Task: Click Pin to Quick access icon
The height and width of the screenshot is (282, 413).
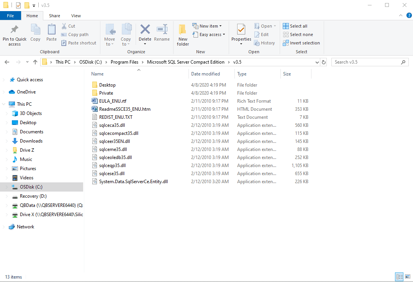Action: (15, 30)
